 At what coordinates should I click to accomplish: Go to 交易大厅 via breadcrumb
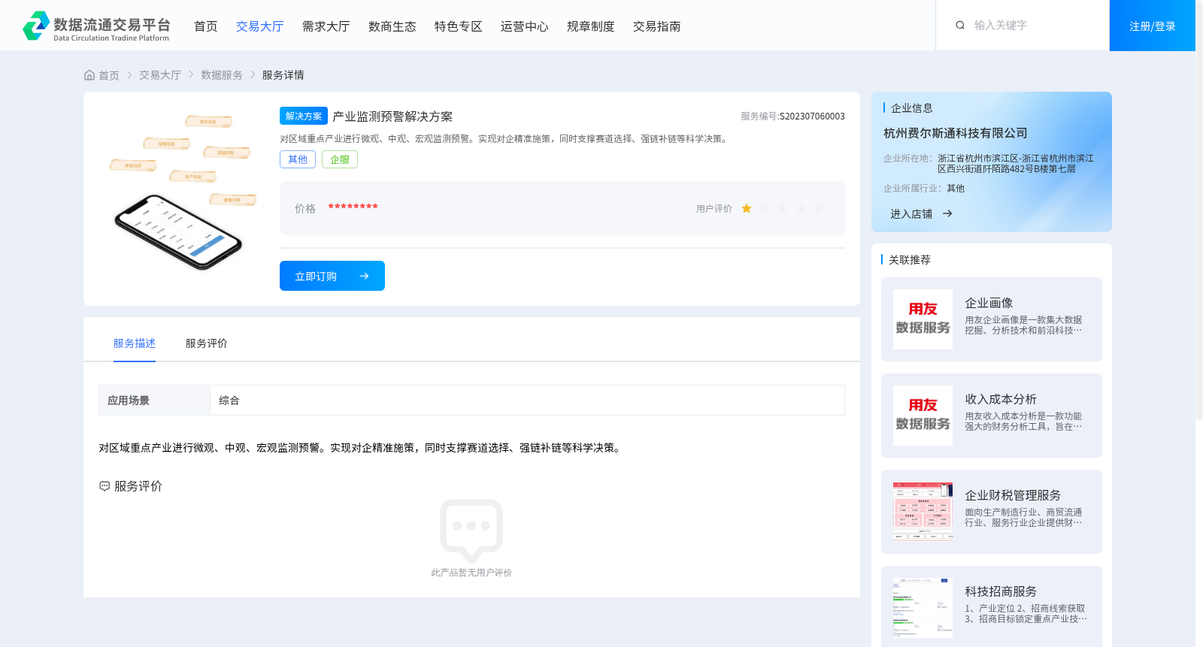[160, 75]
